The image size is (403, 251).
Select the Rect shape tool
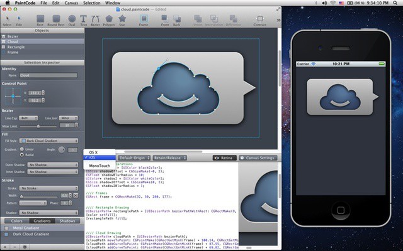pos(41,20)
